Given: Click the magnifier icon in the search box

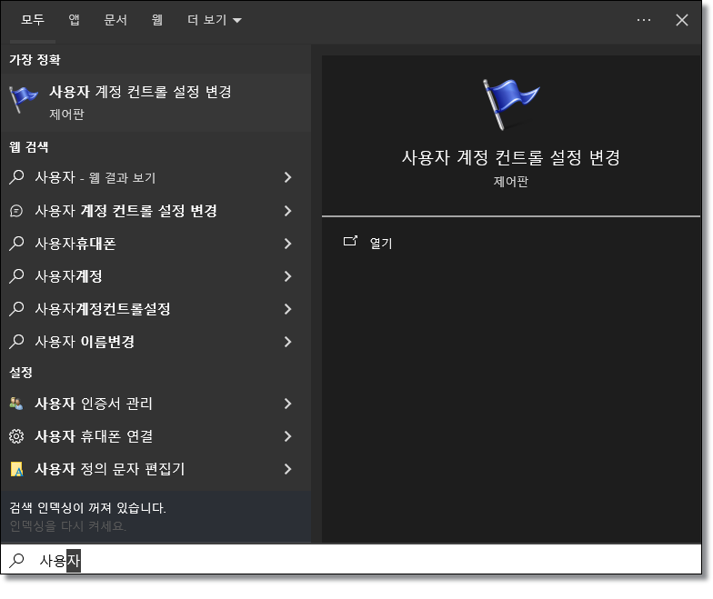Looking at the screenshot, I should tap(16, 560).
